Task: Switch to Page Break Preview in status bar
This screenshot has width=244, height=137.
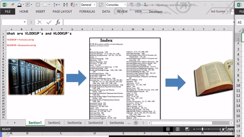Action: coord(187,129)
